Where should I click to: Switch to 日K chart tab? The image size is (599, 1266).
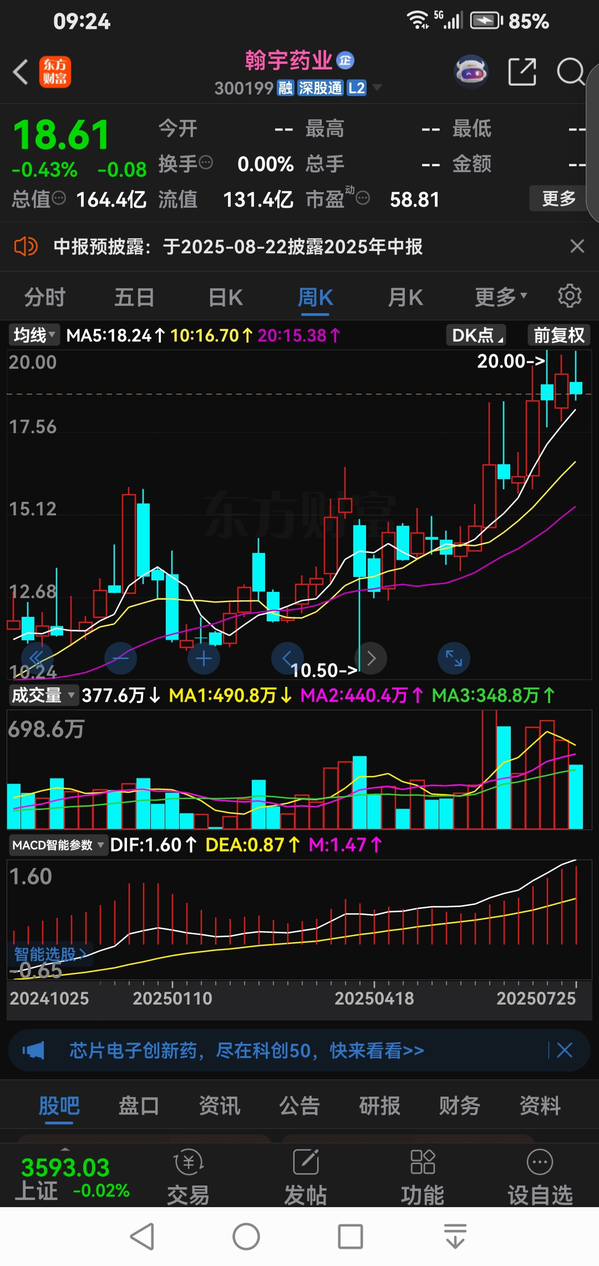[226, 297]
